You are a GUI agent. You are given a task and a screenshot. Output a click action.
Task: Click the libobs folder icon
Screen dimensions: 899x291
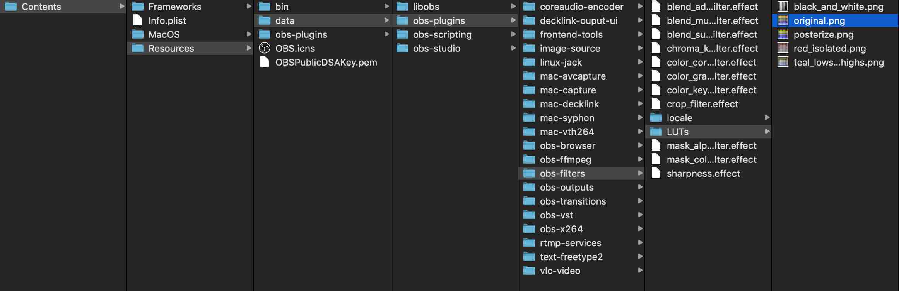(402, 7)
